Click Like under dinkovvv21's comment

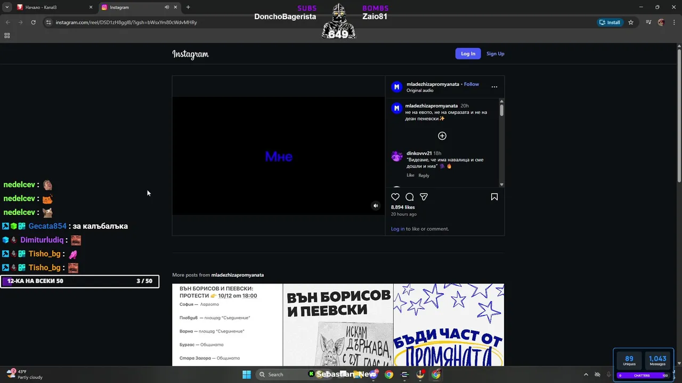click(x=410, y=175)
